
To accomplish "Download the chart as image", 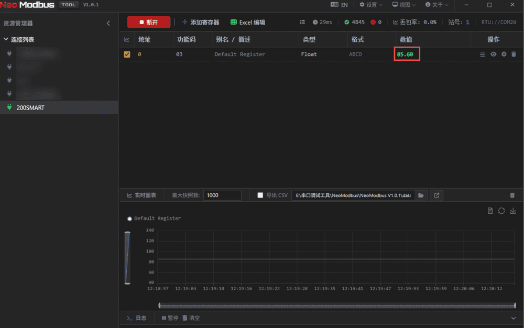I will pos(513,211).
